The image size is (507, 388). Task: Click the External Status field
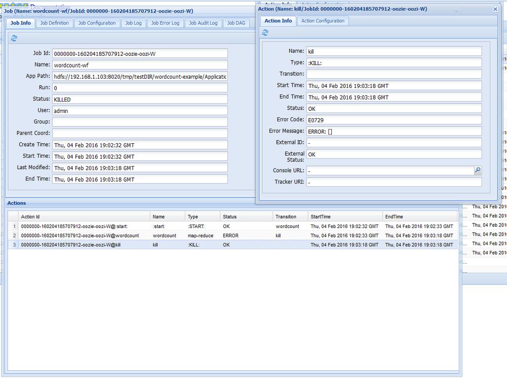394,154
